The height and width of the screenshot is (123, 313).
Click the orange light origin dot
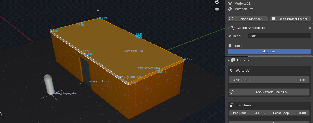coord(98,10)
